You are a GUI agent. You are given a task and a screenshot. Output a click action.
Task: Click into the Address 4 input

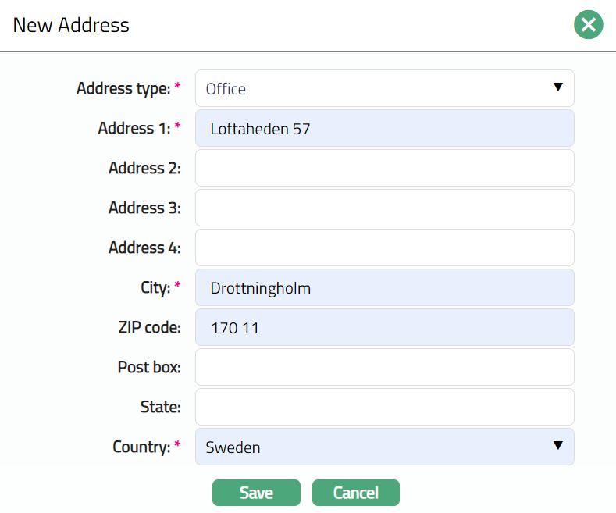(x=384, y=248)
